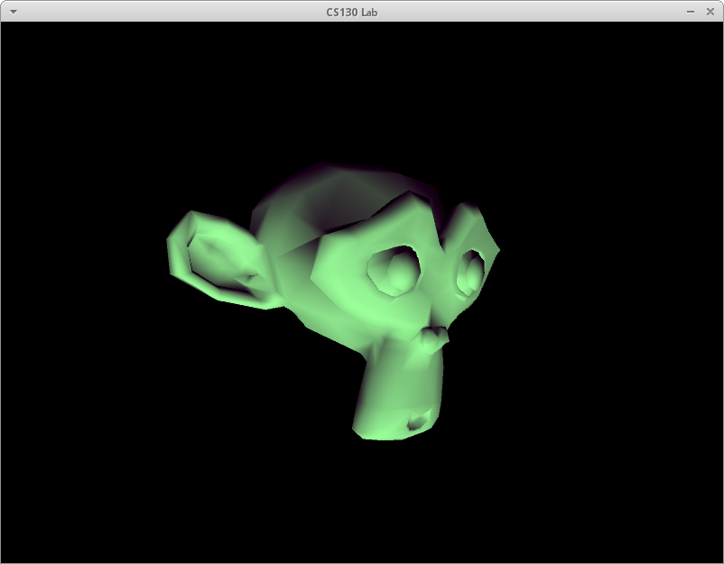Screen dimensions: 724x564
Task: Minimize the CS130 Lab window
Action: [691, 12]
